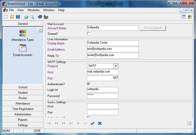Open the Modules menu
The width and height of the screenshot is (196, 135).
coord(33,10)
